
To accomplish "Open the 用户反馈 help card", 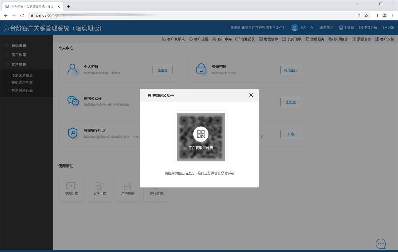I will pyautogui.click(x=128, y=189).
